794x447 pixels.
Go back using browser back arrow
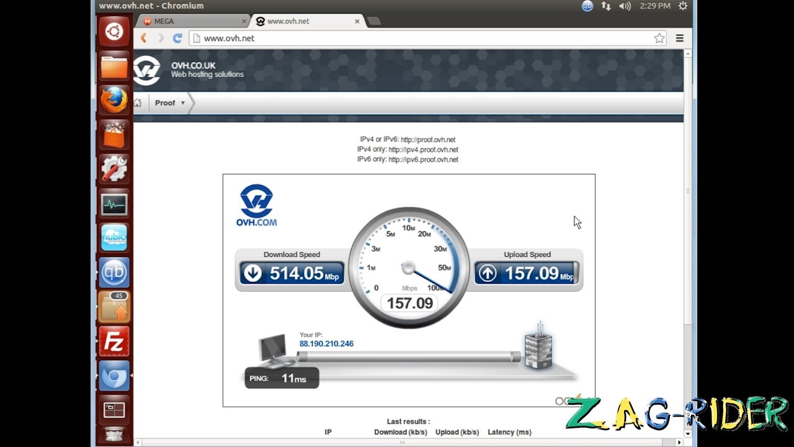coord(144,38)
